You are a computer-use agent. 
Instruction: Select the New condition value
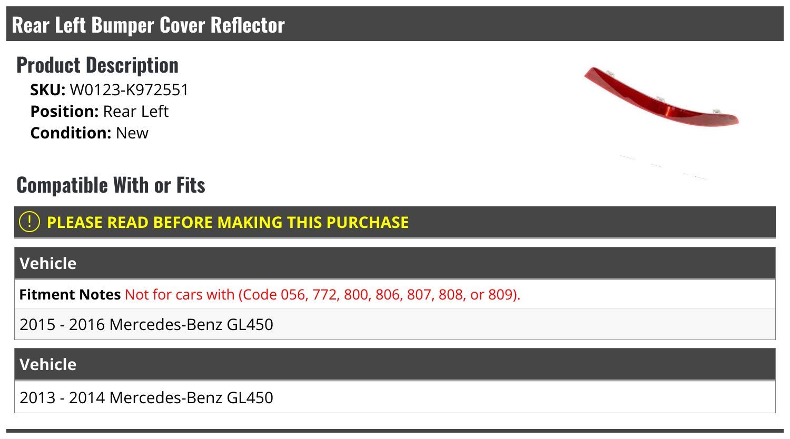132,133
